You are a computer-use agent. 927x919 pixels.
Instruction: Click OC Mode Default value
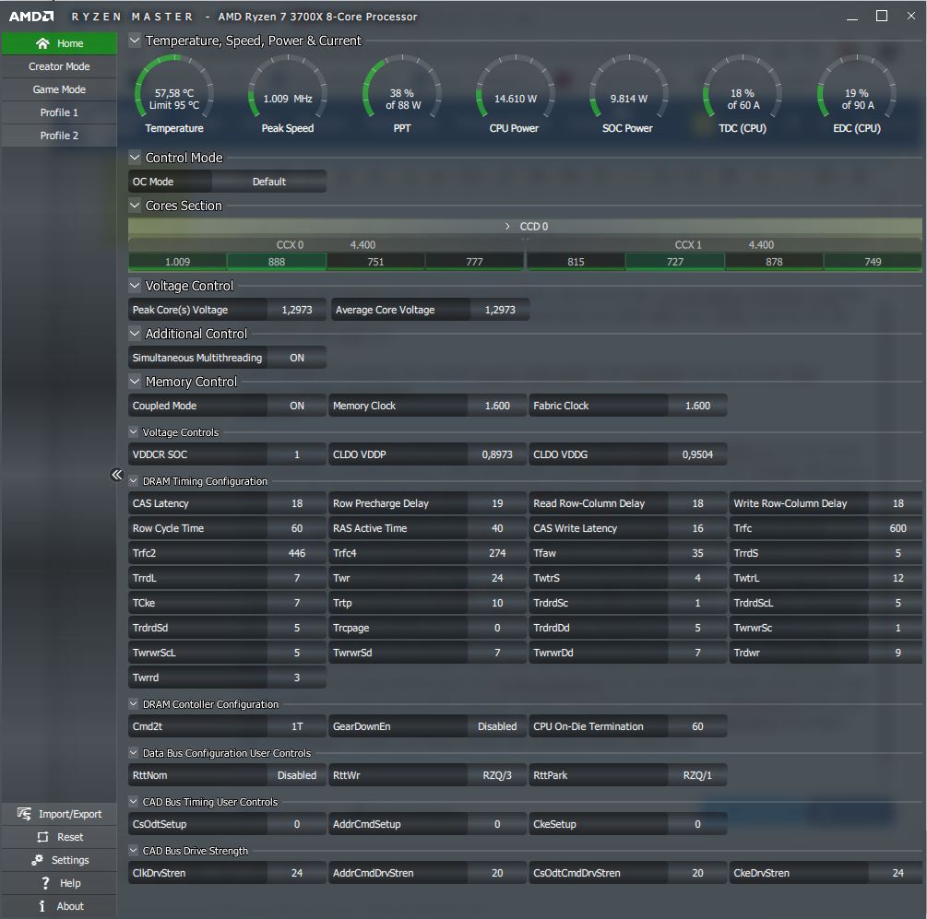click(x=269, y=182)
